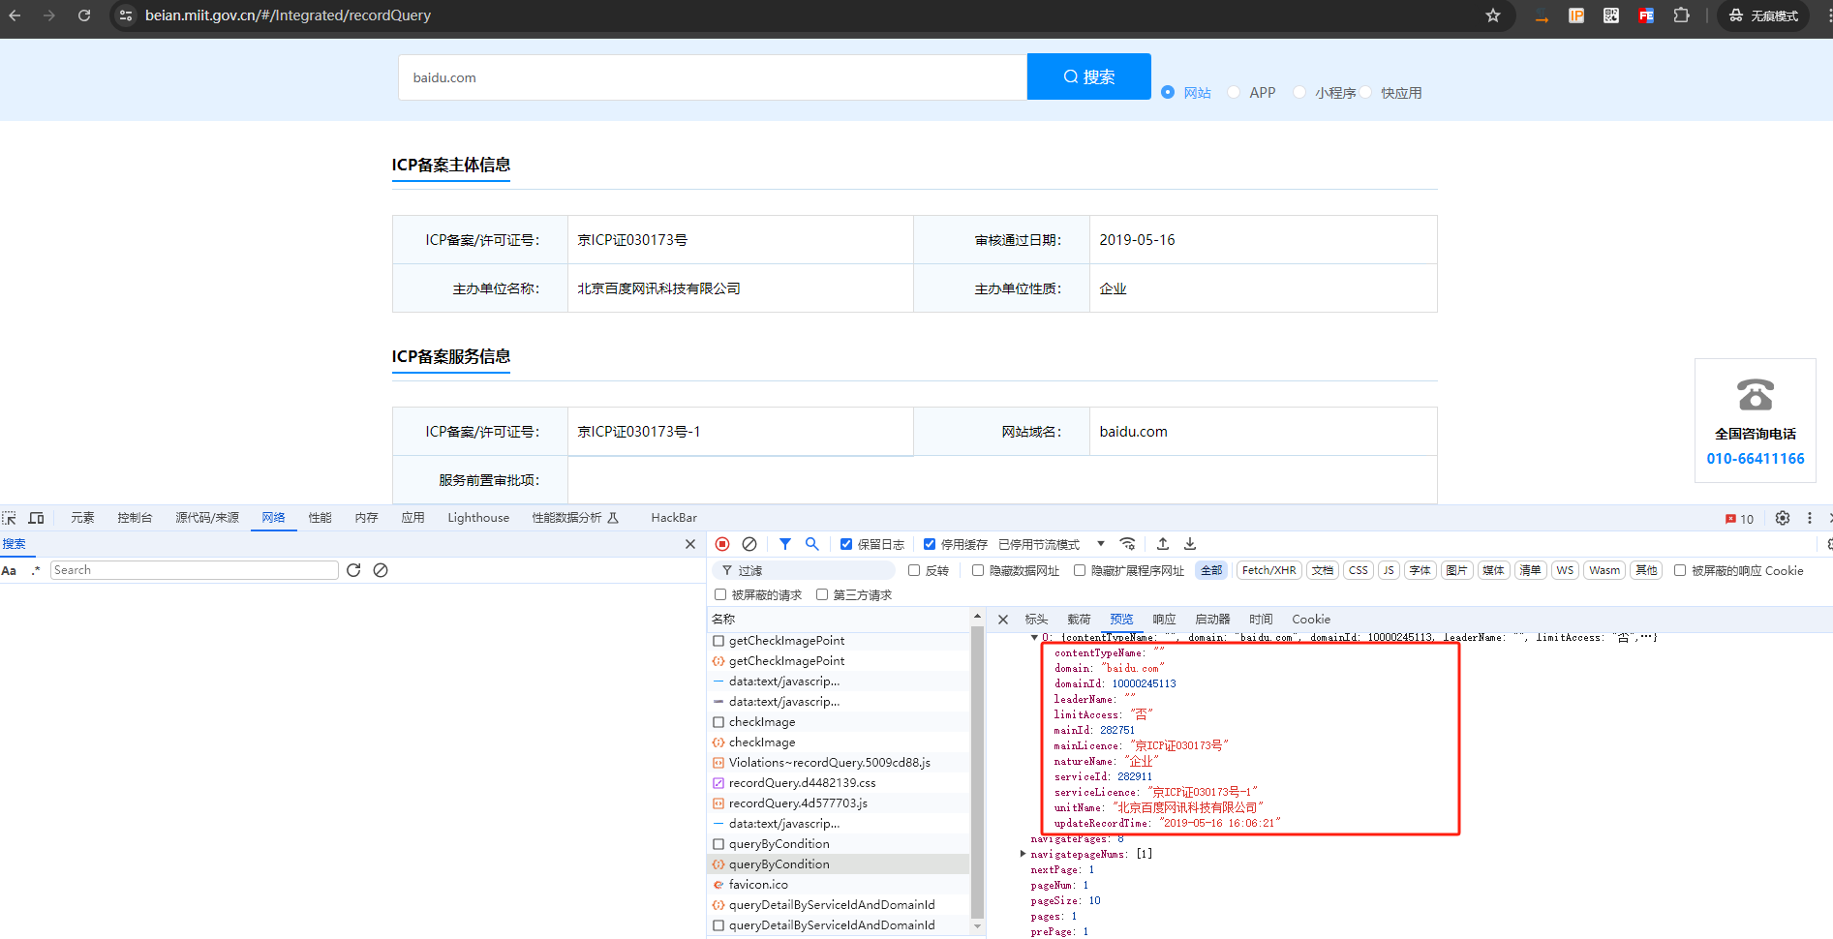The width and height of the screenshot is (1833, 939).
Task: Click the DevTools Search input box
Action: click(x=195, y=570)
